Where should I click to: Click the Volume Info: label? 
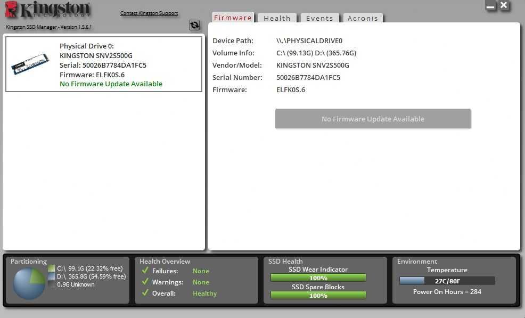point(233,53)
